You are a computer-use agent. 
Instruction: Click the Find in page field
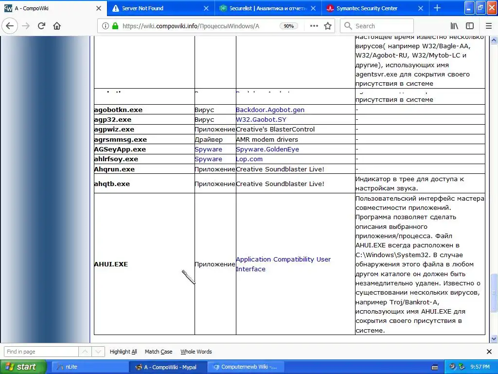[41, 352]
